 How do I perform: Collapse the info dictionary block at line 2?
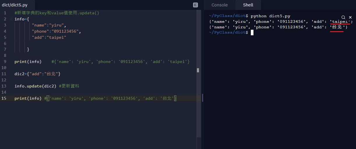pos(11,19)
